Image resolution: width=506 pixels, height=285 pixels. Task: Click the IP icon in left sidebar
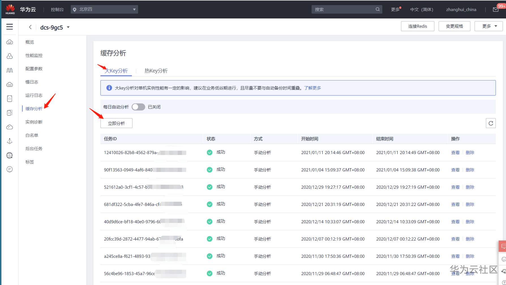coord(10,169)
